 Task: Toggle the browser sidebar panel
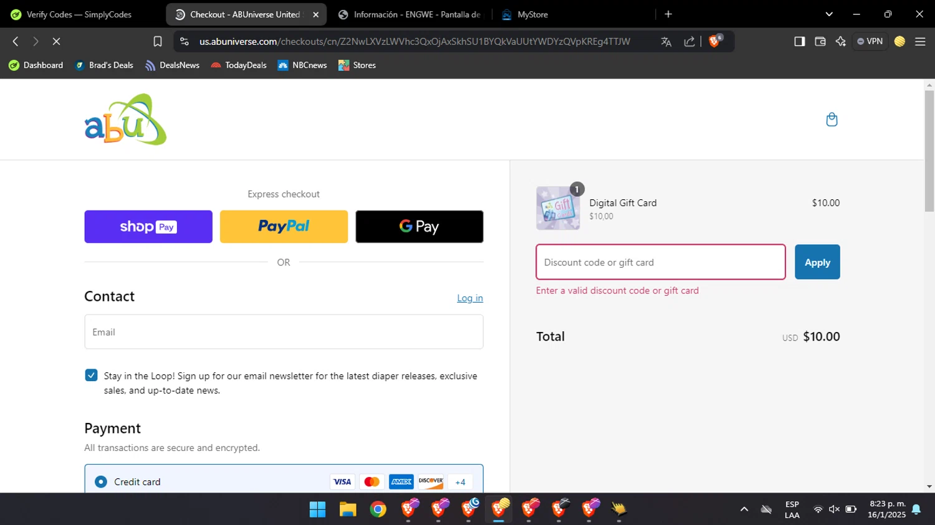[799, 41]
